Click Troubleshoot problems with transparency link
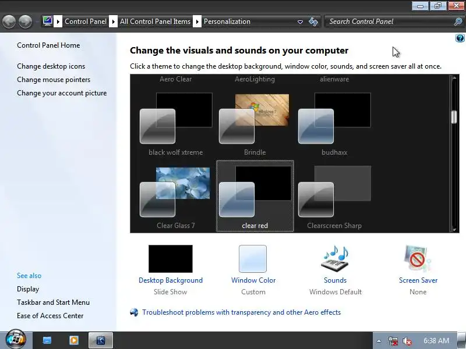 (241, 312)
